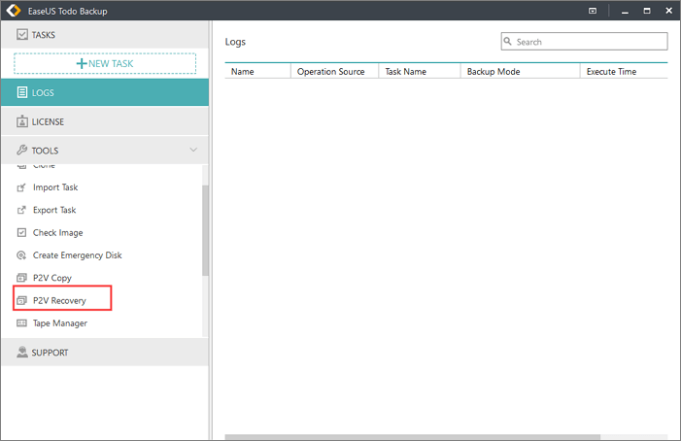681x441 pixels.
Task: Click the Export Task icon
Action: [x=22, y=210]
